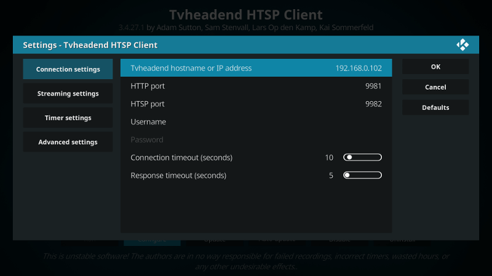Discard changes with Cancel button
Image resolution: width=492 pixels, height=276 pixels.
[435, 87]
